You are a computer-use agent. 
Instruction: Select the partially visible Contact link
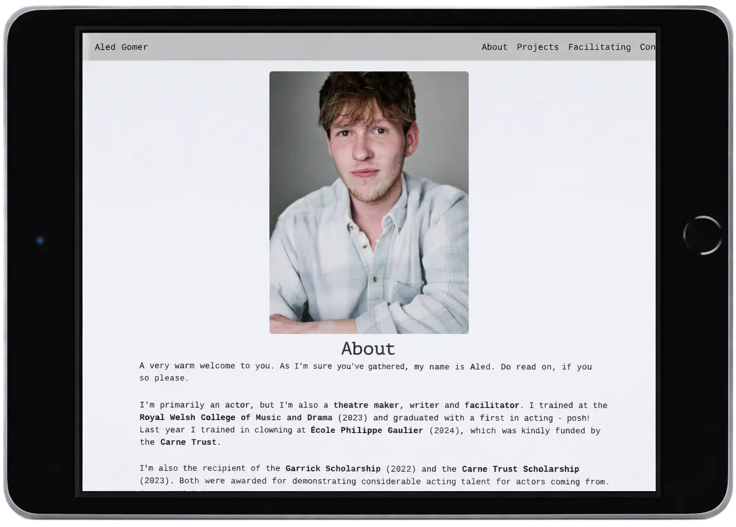pos(647,47)
